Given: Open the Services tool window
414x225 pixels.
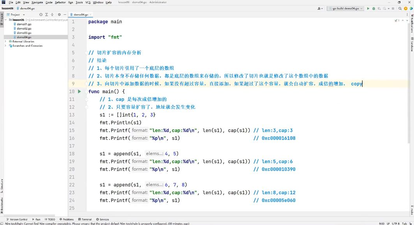Looking at the screenshot, I should [x=102, y=219].
